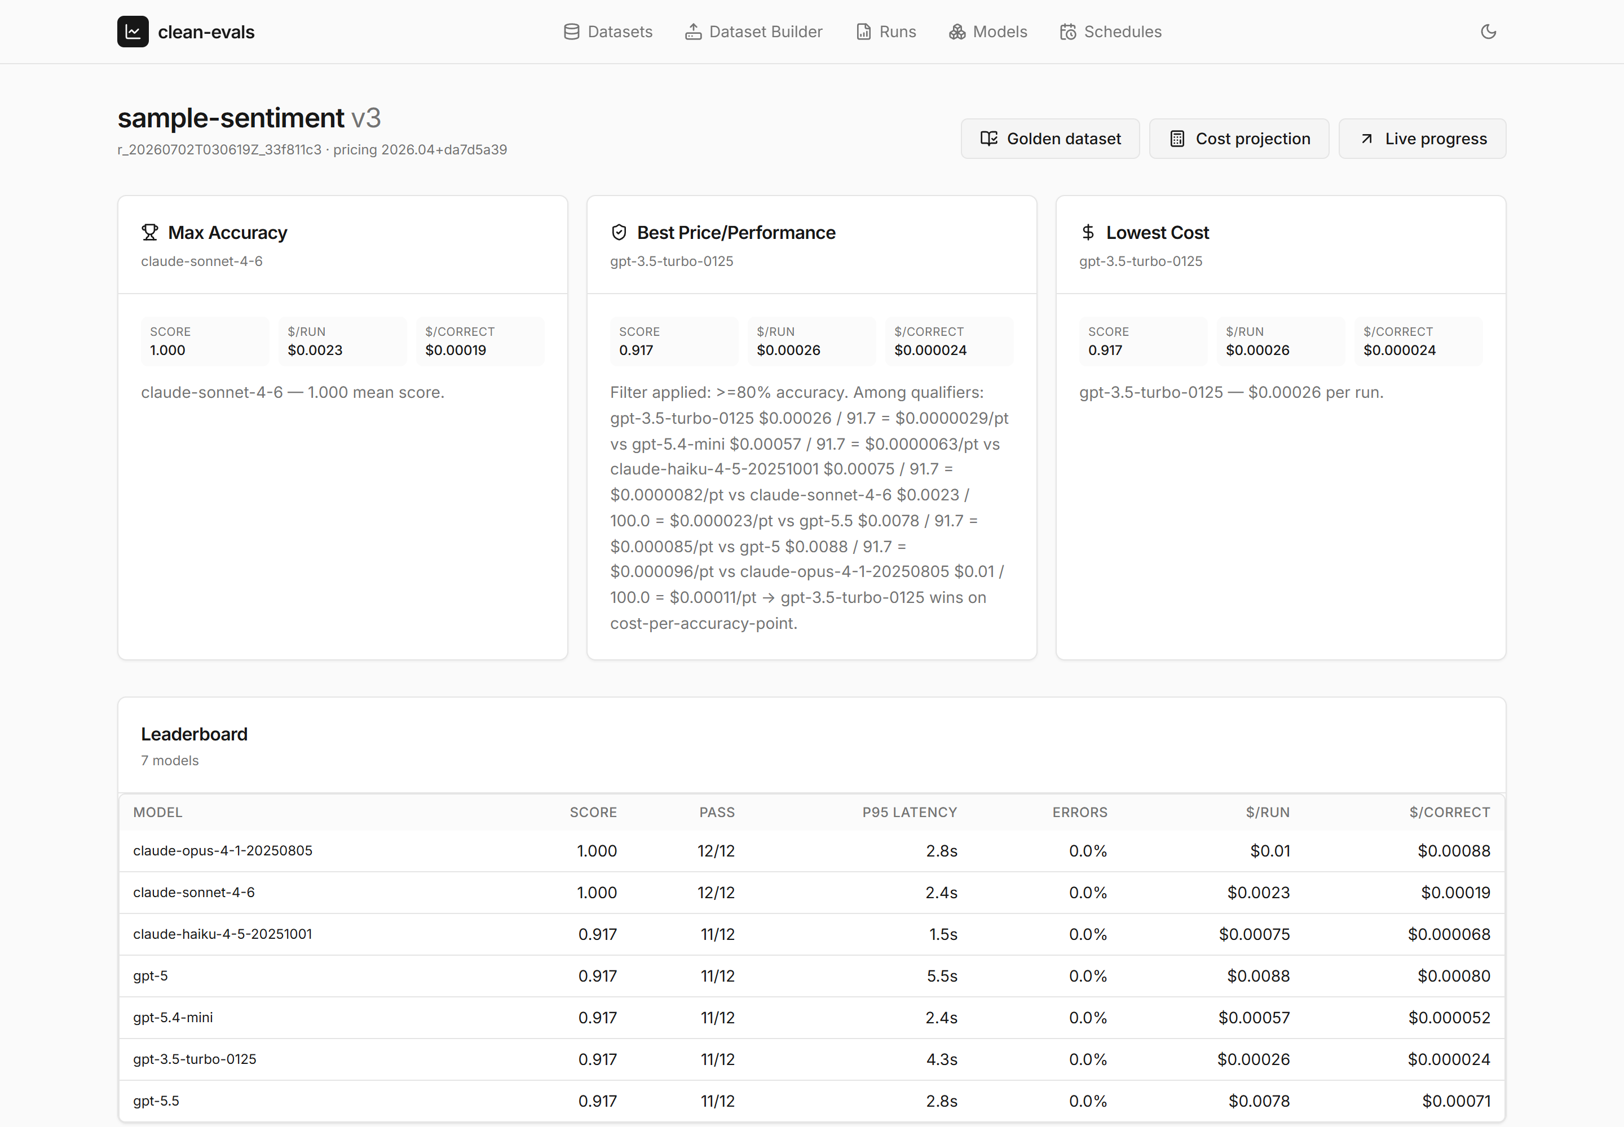Click the $0.00026 per run summary text
Image resolution: width=1624 pixels, height=1127 pixels.
1231,392
